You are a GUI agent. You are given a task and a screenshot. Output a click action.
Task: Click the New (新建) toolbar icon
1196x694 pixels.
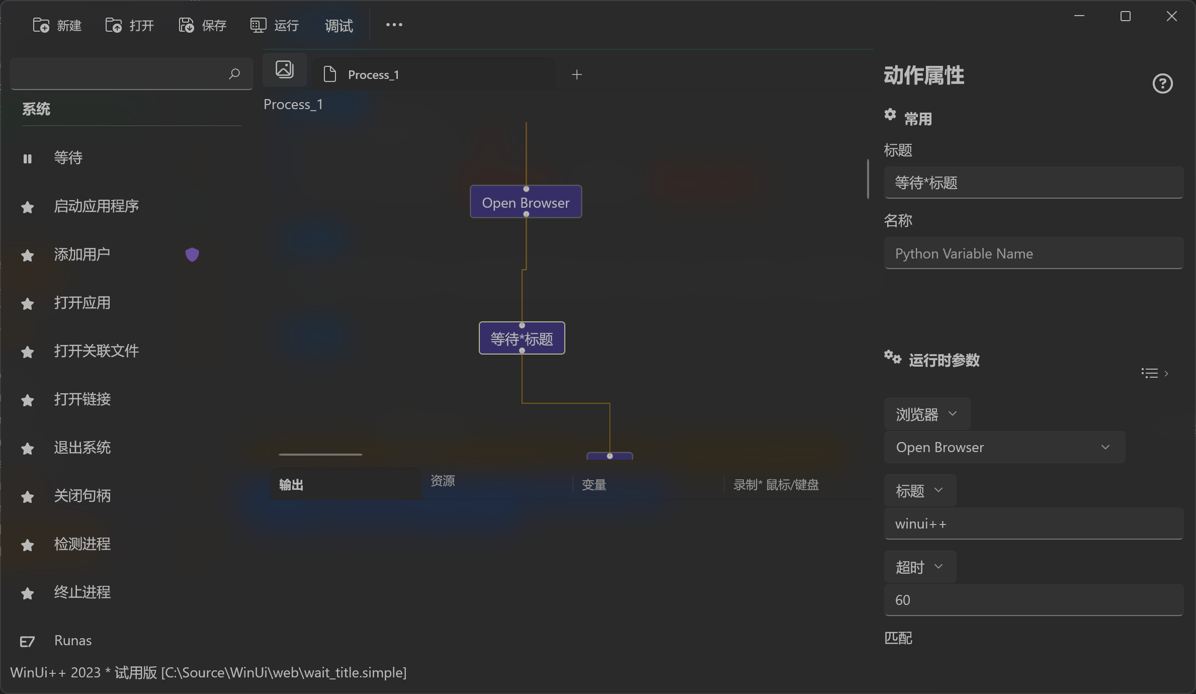[x=41, y=25]
